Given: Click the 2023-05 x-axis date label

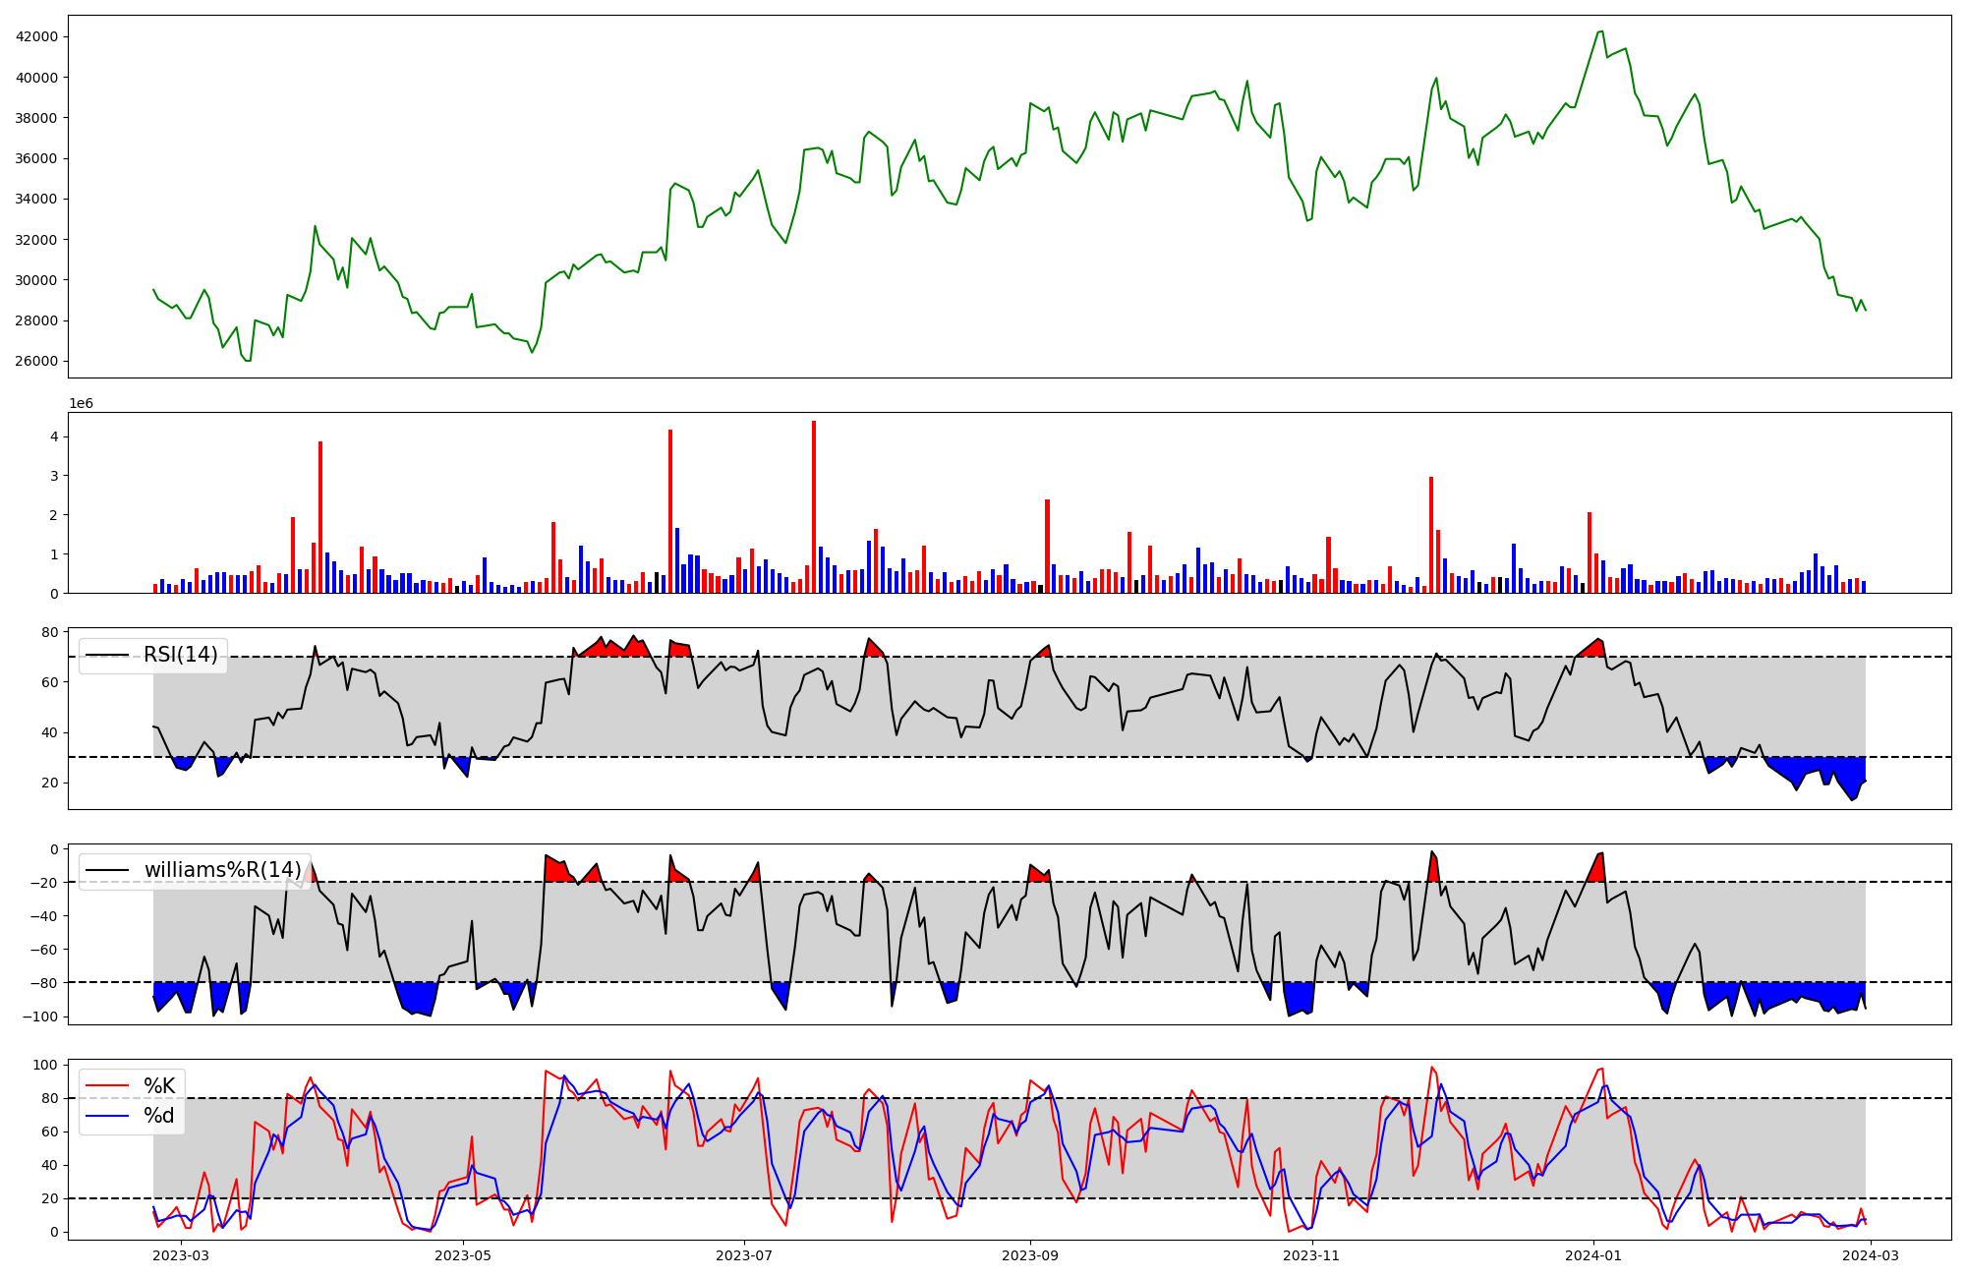Looking at the screenshot, I should click(x=462, y=1255).
